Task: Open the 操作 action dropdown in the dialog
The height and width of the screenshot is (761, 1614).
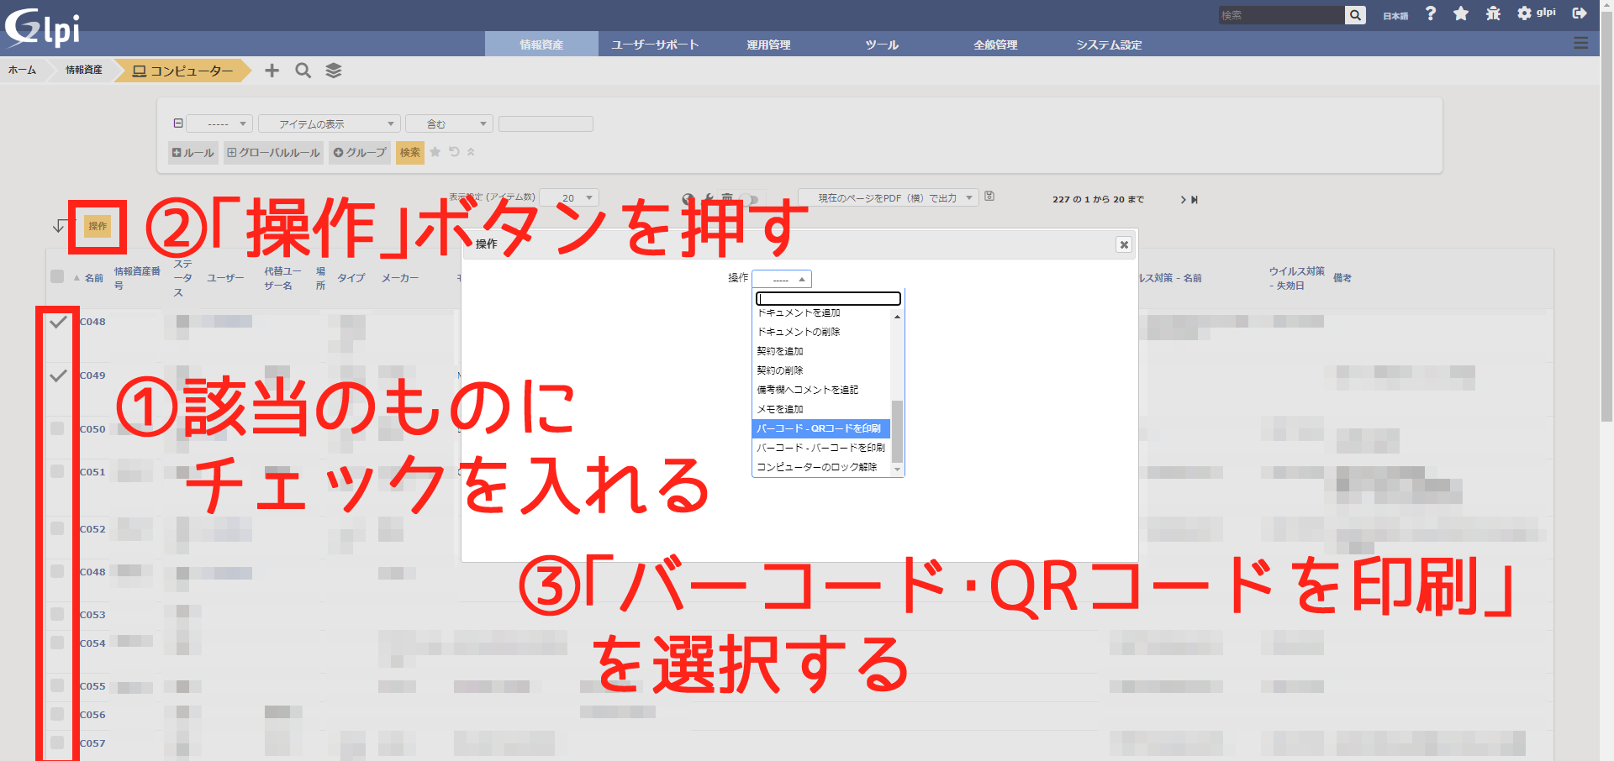Action: 782,279
